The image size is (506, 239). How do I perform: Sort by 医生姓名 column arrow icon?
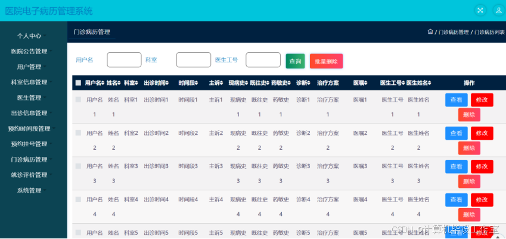[430, 83]
